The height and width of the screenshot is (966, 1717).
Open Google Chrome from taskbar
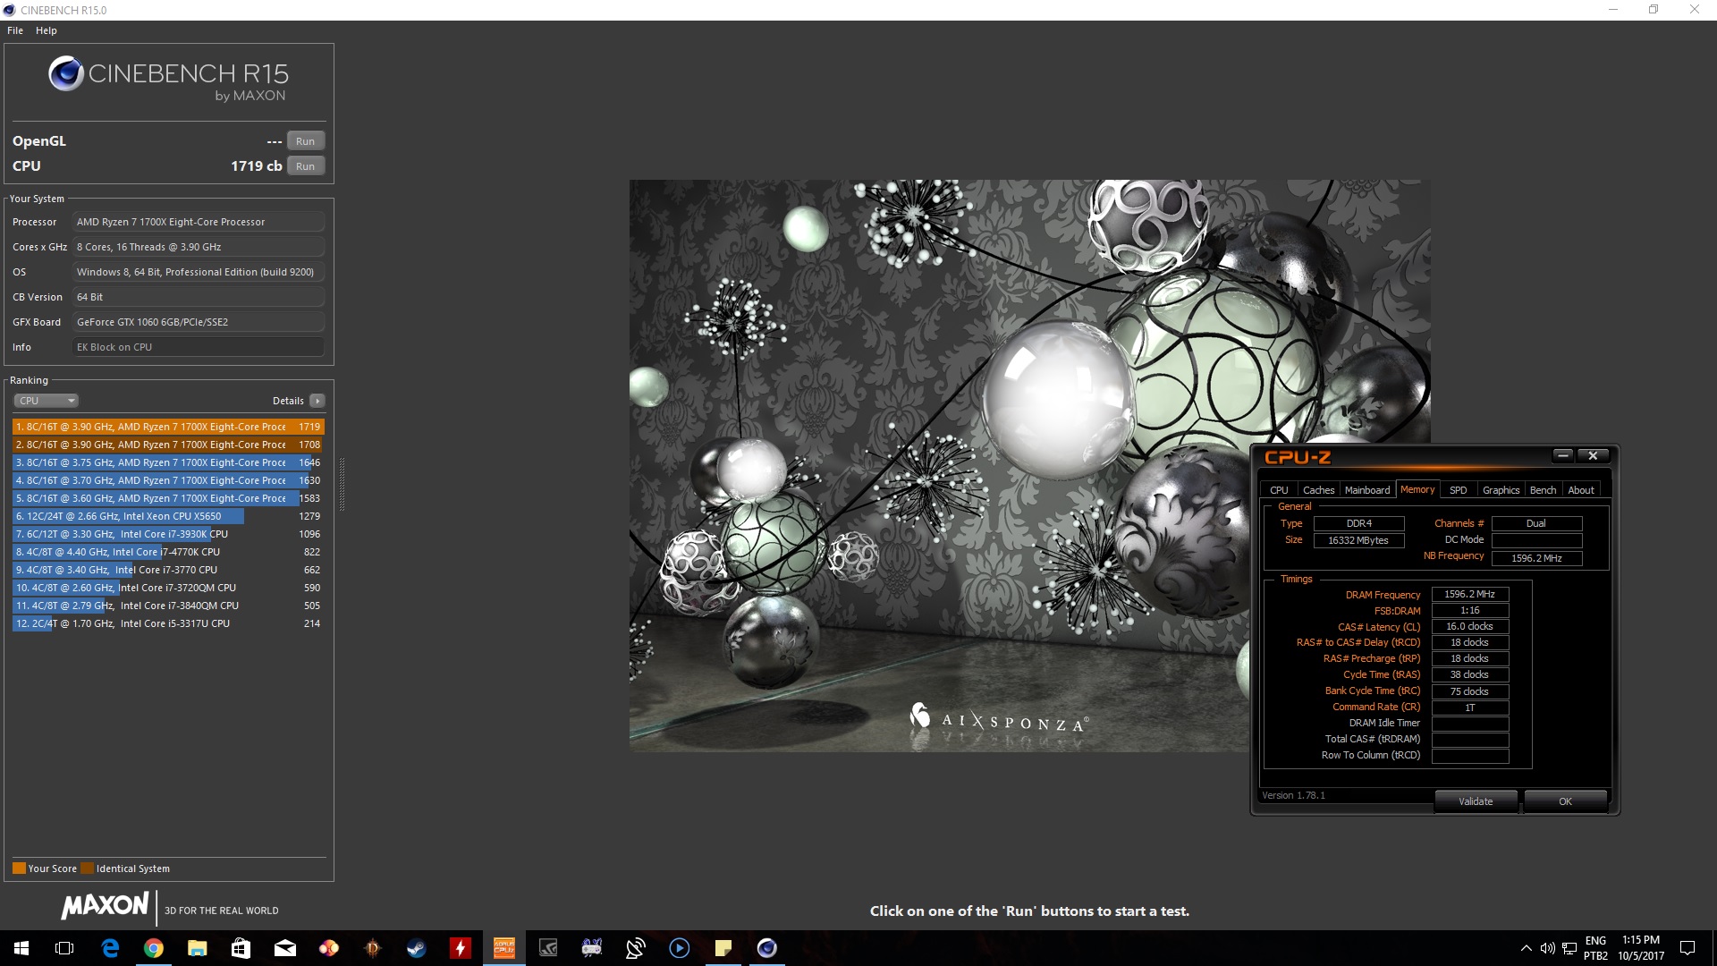(x=154, y=948)
